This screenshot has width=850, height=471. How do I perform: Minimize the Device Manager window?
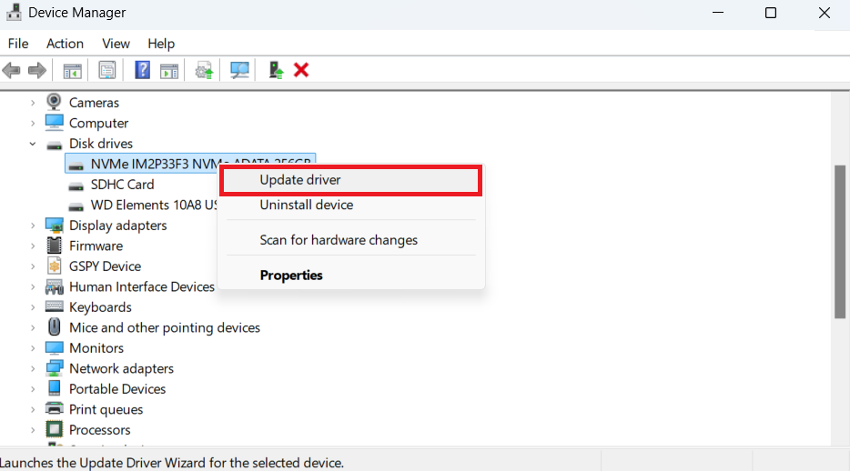click(718, 13)
